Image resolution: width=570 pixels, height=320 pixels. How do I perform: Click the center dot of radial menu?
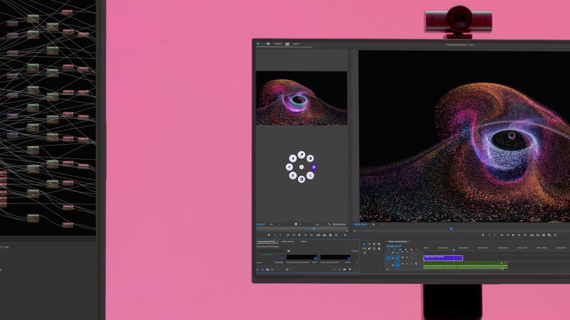point(301,167)
